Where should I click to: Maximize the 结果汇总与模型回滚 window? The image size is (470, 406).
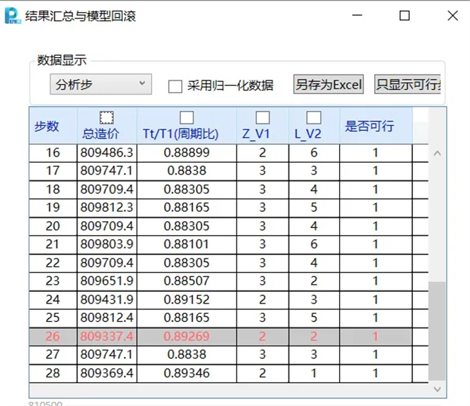[405, 16]
